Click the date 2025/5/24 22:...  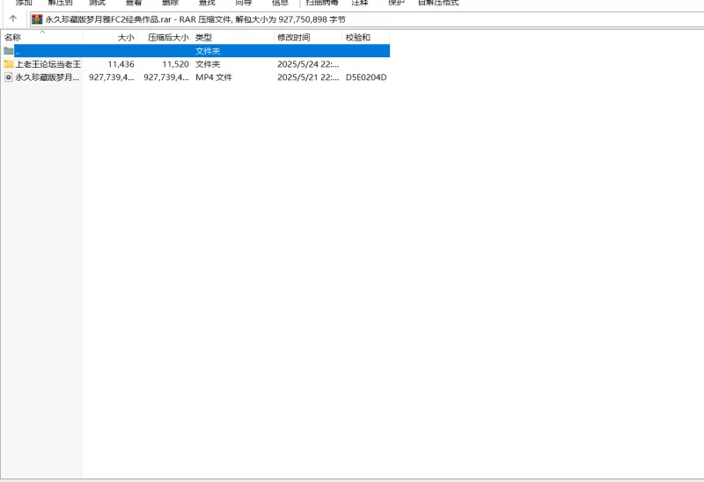308,64
